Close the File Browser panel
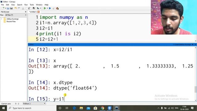 pos(26,12)
